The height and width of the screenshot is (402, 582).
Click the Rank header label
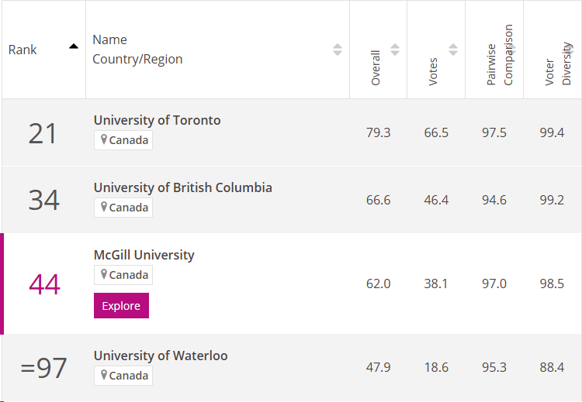[23, 50]
